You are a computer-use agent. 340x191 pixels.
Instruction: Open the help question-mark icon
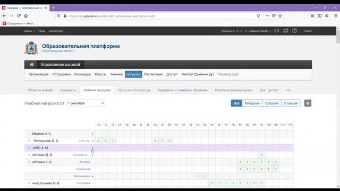294,31
